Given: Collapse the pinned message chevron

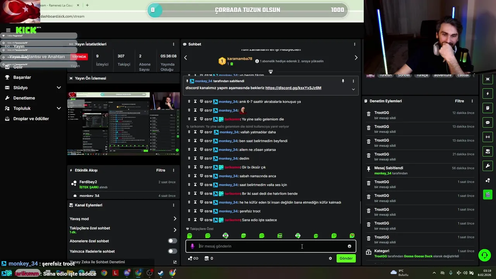Looking at the screenshot, I should pyautogui.click(x=353, y=89).
